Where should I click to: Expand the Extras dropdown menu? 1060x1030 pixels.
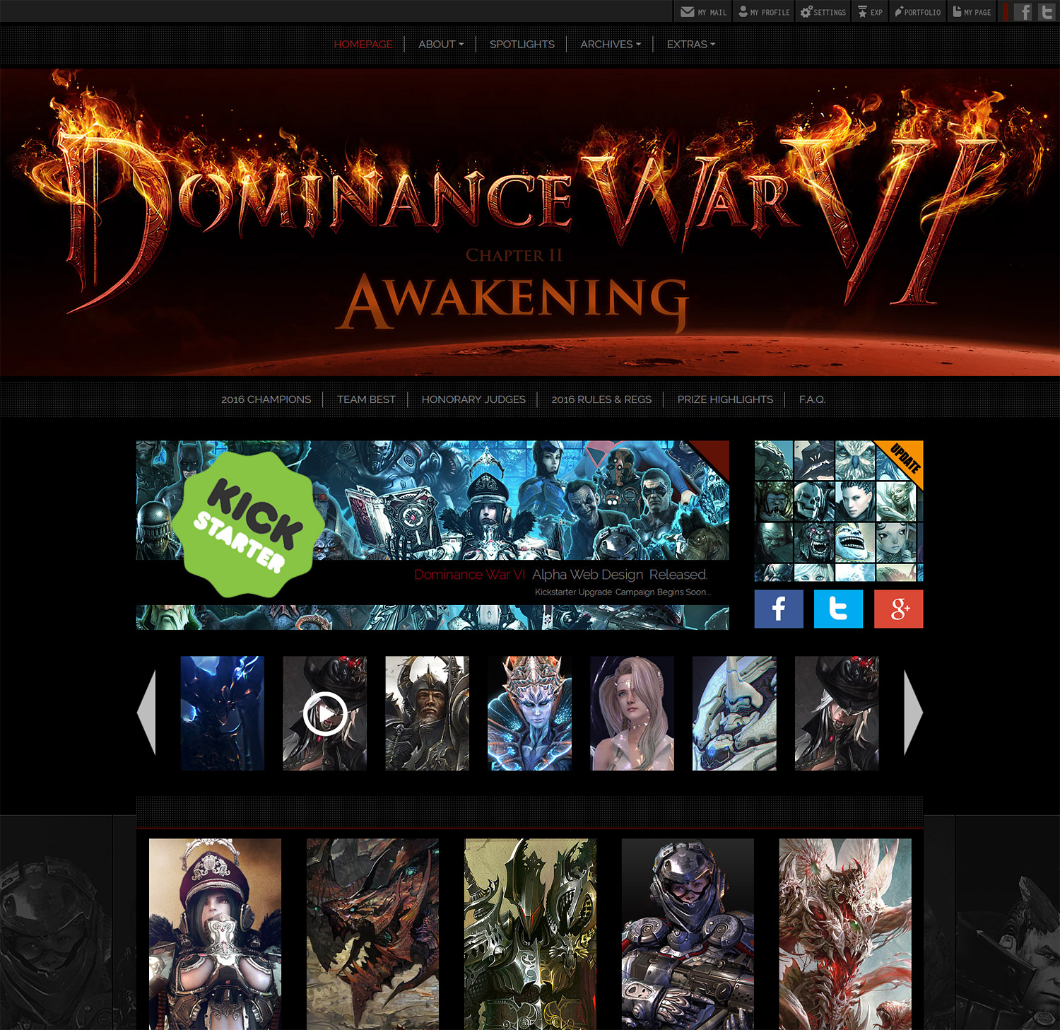point(690,44)
